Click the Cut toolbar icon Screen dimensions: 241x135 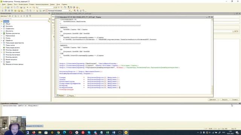12,7
